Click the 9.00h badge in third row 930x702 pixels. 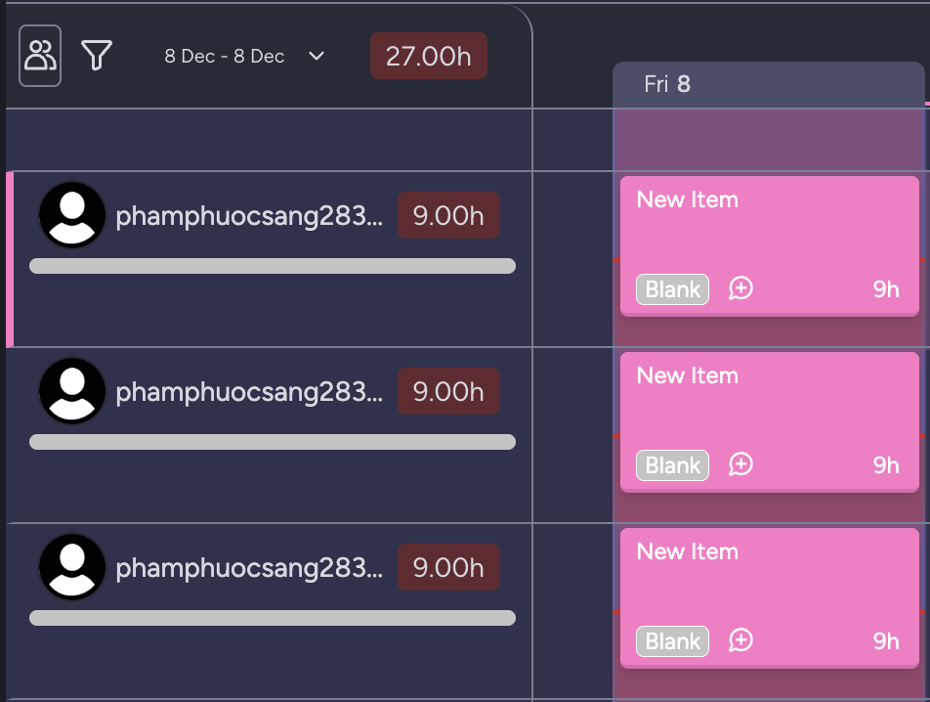pyautogui.click(x=448, y=568)
